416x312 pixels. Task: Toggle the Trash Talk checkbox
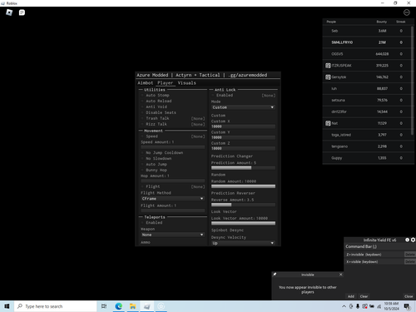(x=142, y=118)
